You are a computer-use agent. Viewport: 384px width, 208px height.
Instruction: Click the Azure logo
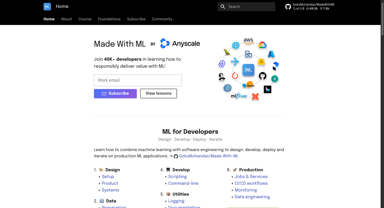(x=271, y=54)
